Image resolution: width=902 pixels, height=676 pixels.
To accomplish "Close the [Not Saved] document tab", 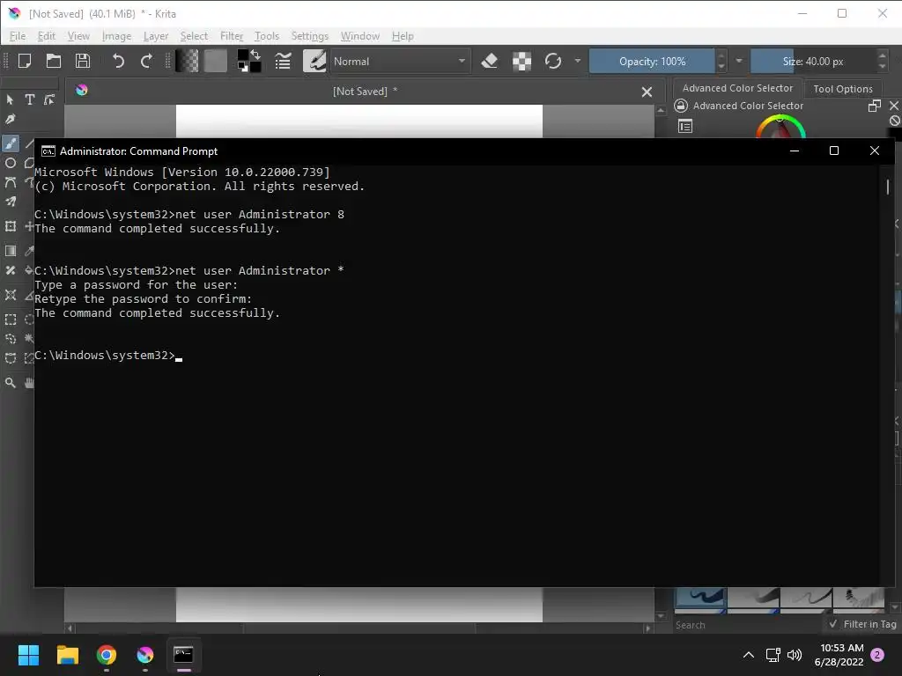I will pyautogui.click(x=647, y=92).
